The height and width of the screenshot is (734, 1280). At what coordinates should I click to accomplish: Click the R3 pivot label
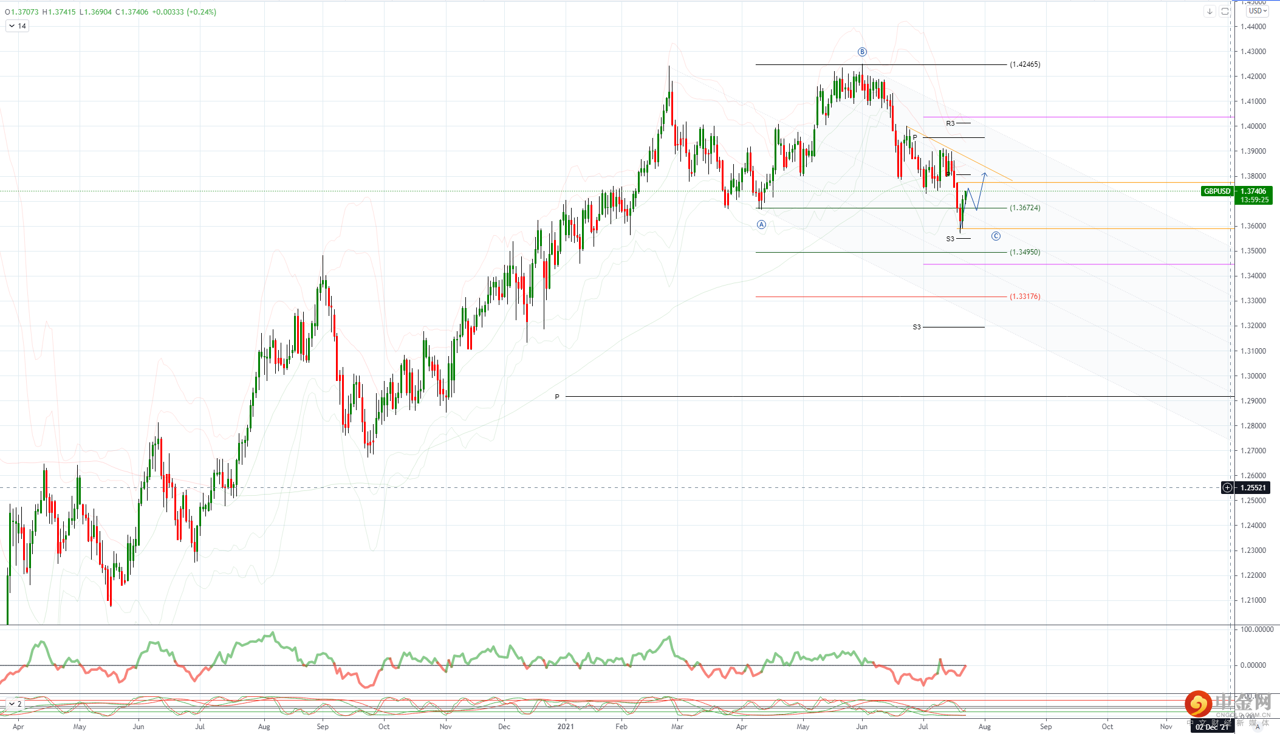click(950, 123)
